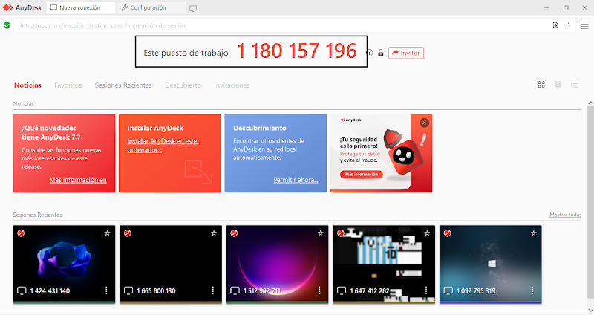Click the Sesiones Recientes section label

tap(38, 215)
